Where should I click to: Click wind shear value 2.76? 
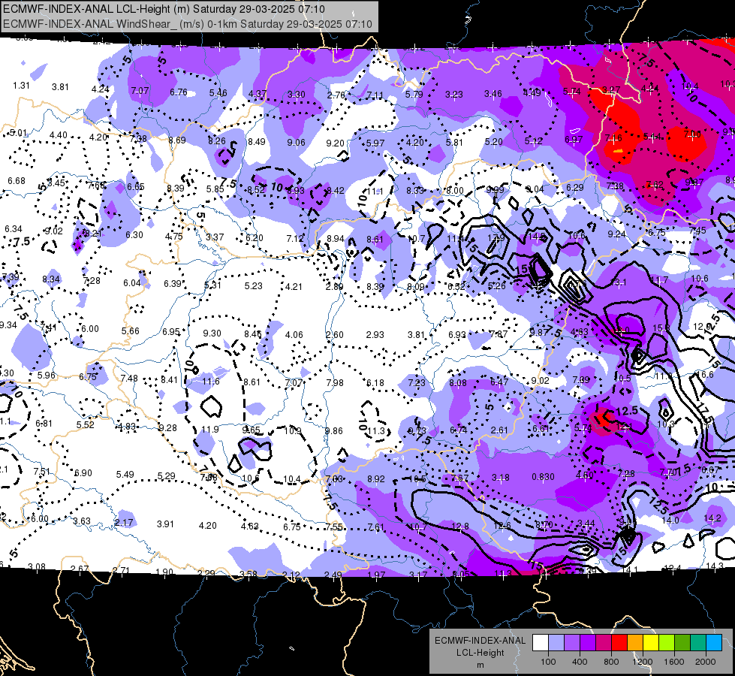[x=336, y=95]
